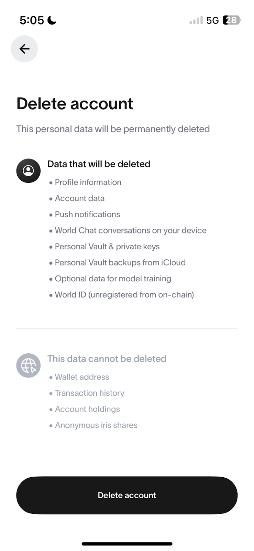The image size is (254, 551).
Task: Tap the Anonymous iris shares item
Action: [x=96, y=425]
